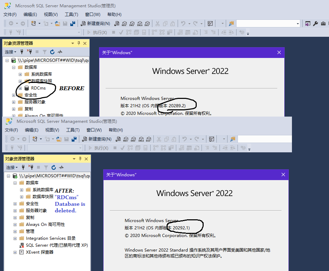Collapse the server node in the AFTER tree
Image resolution: width=329 pixels, height=271 pixels.
tap(8, 176)
